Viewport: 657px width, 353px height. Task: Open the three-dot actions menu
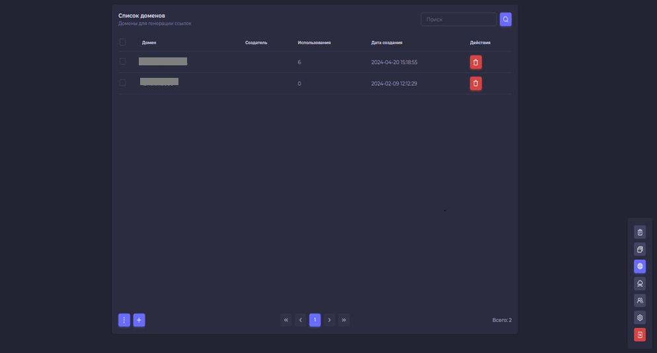(124, 320)
